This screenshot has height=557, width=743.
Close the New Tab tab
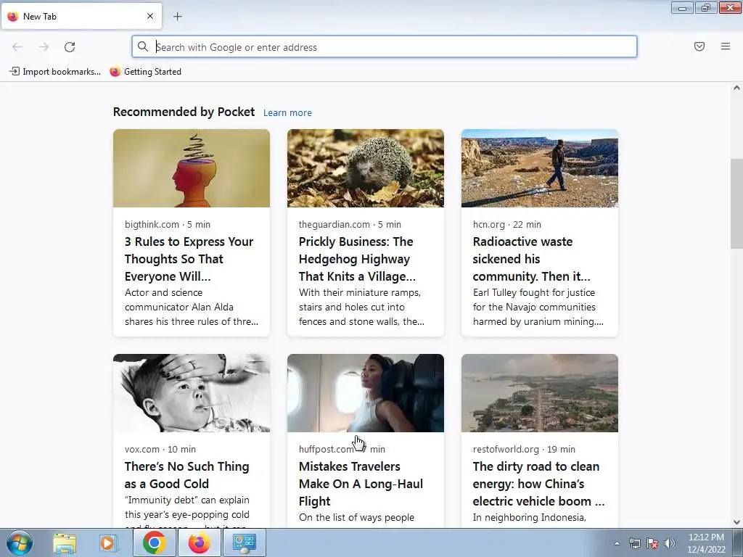[x=150, y=16]
